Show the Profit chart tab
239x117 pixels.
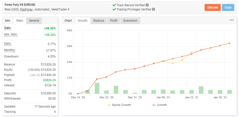(114, 21)
